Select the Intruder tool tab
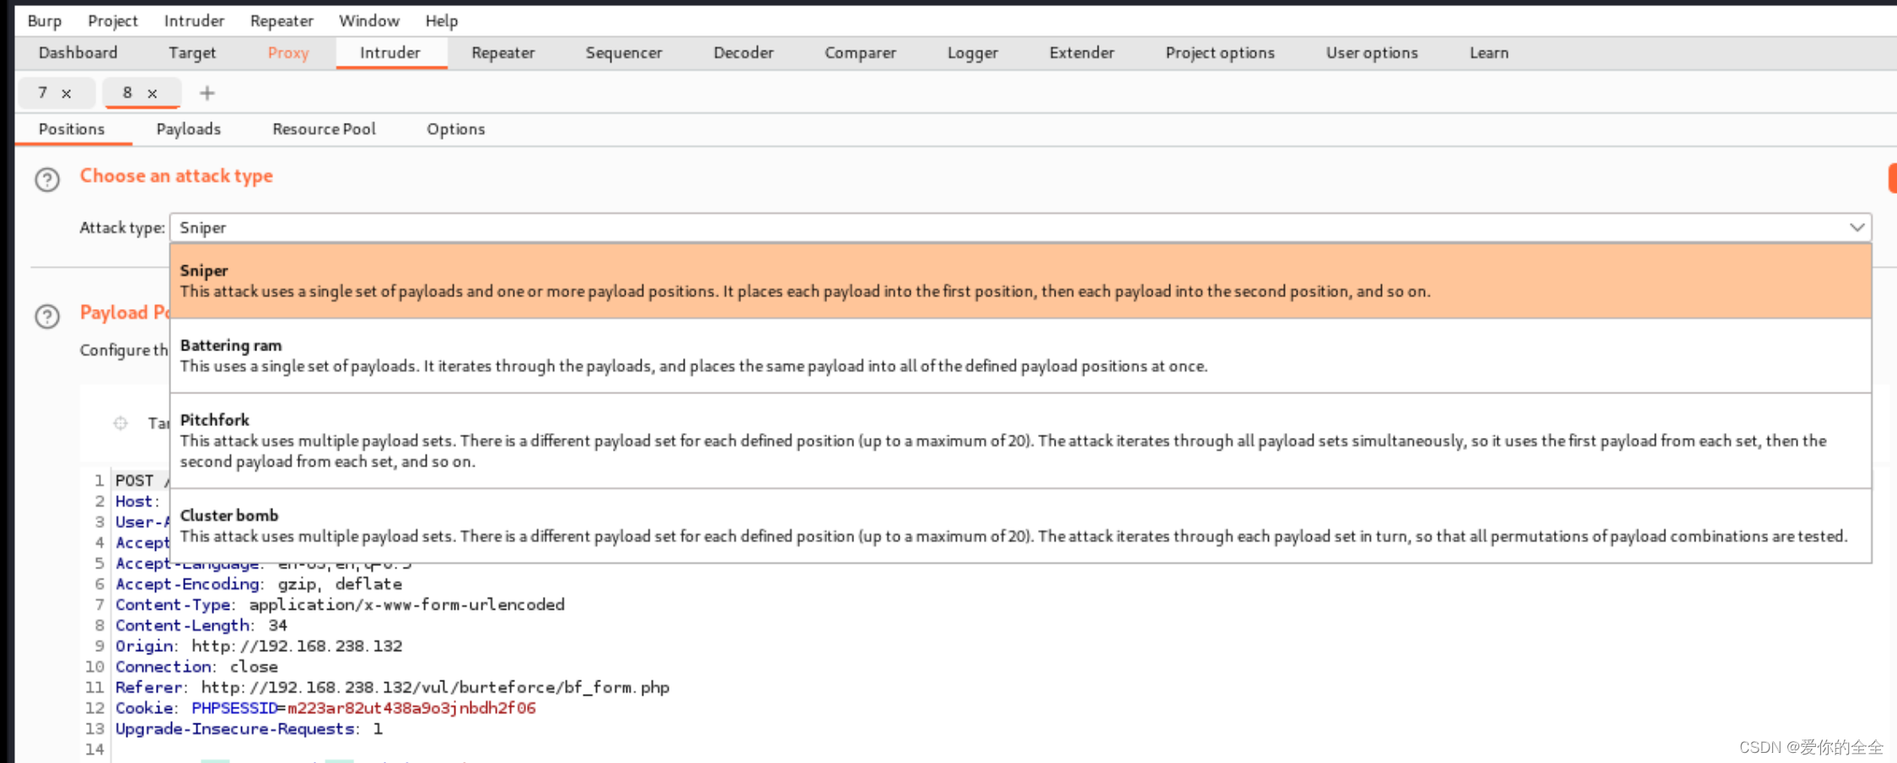The height and width of the screenshot is (763, 1897). tap(390, 52)
